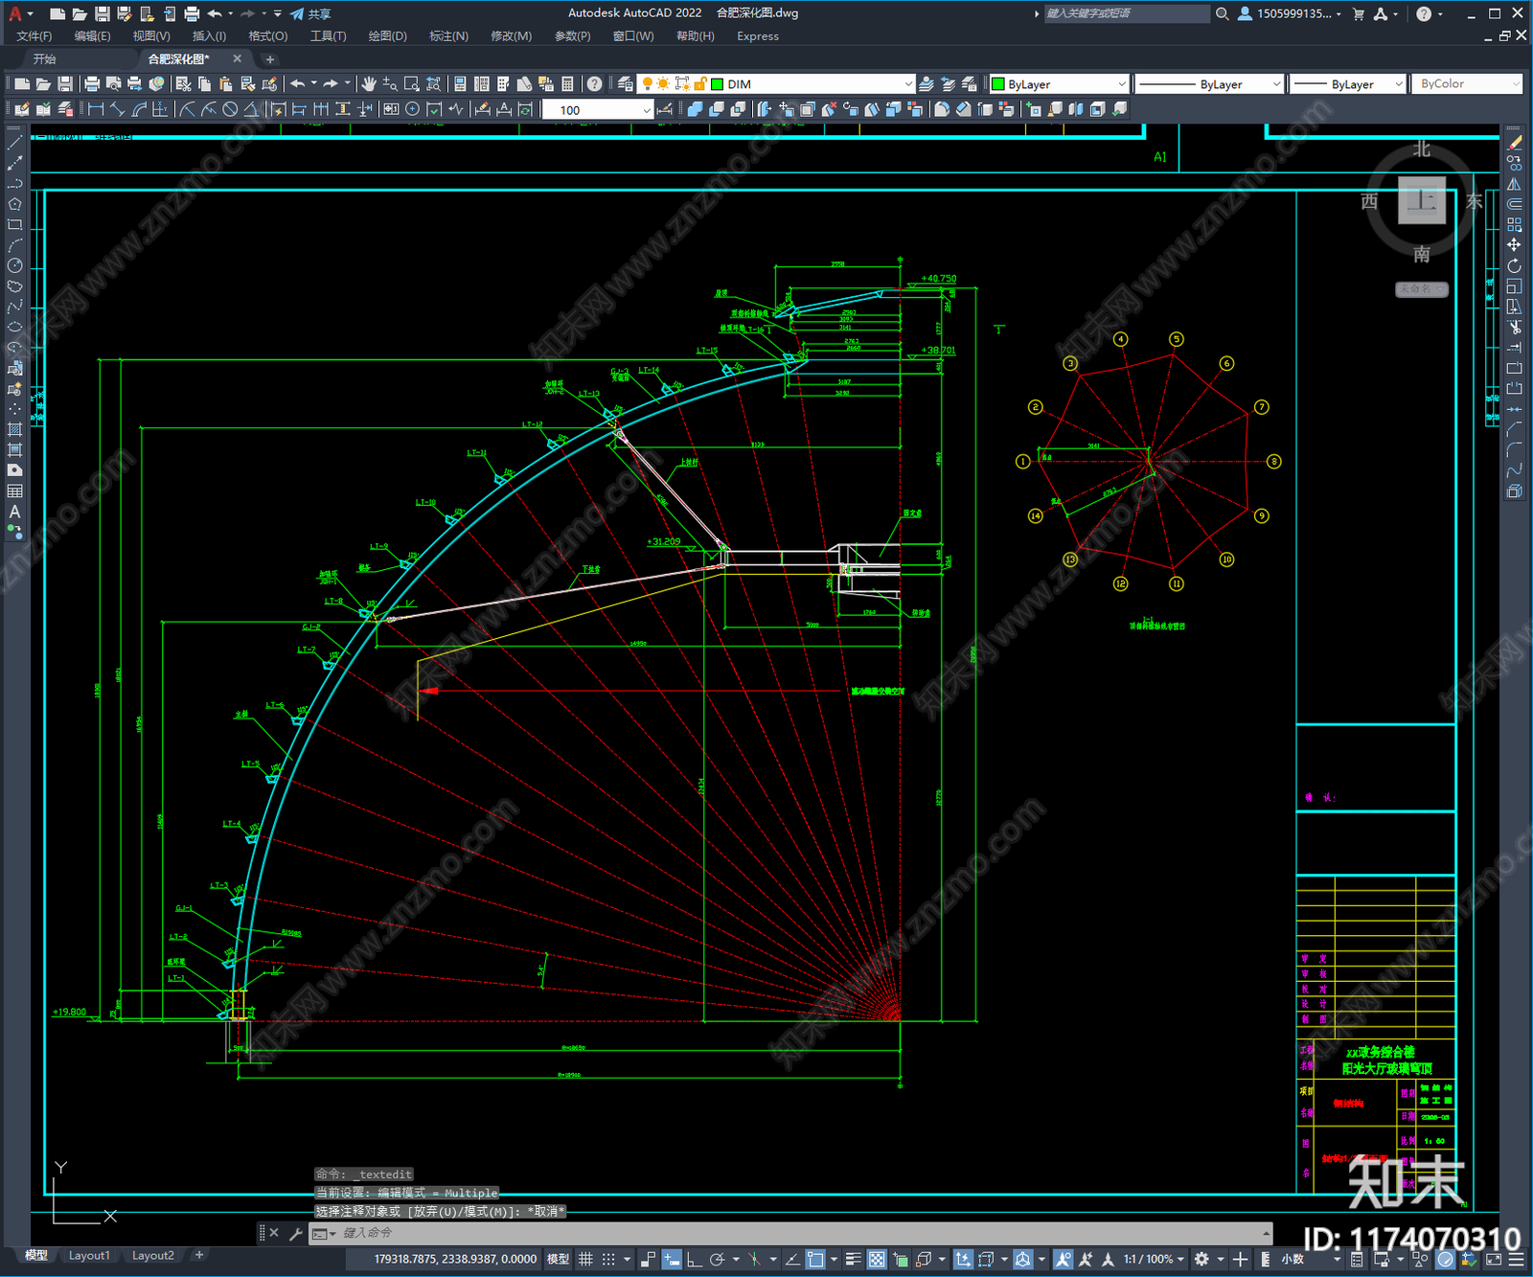This screenshot has width=1533, height=1277.
Task: Open the 标注(N) menu
Action: click(448, 36)
